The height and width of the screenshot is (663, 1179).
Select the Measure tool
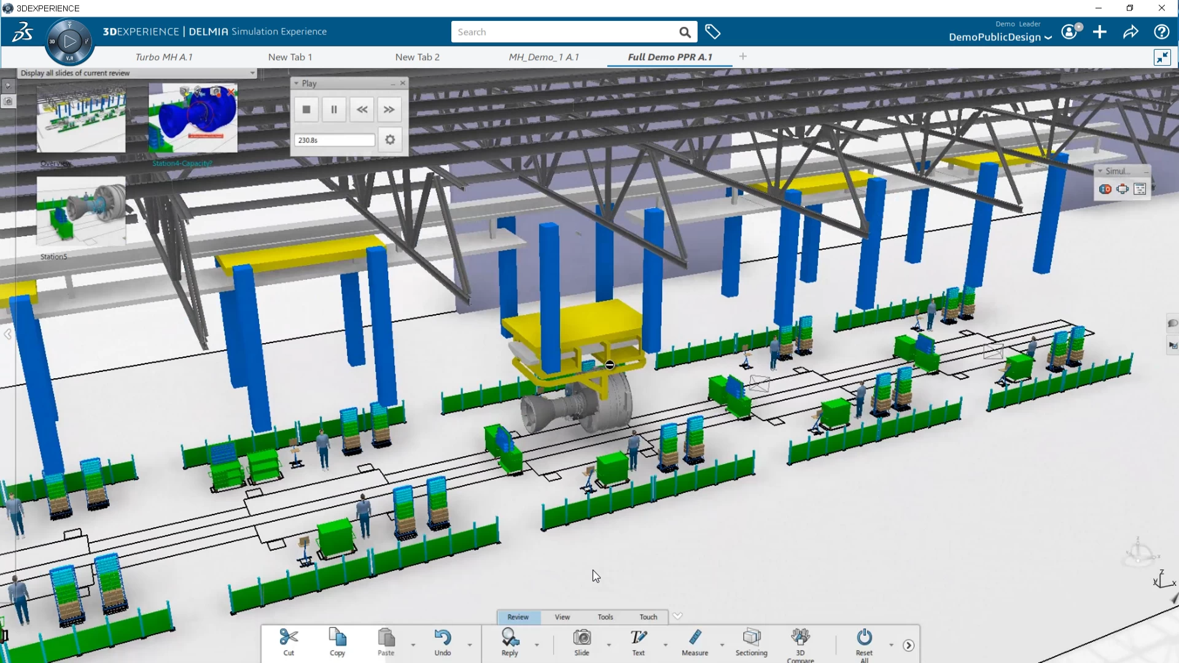pos(695,637)
